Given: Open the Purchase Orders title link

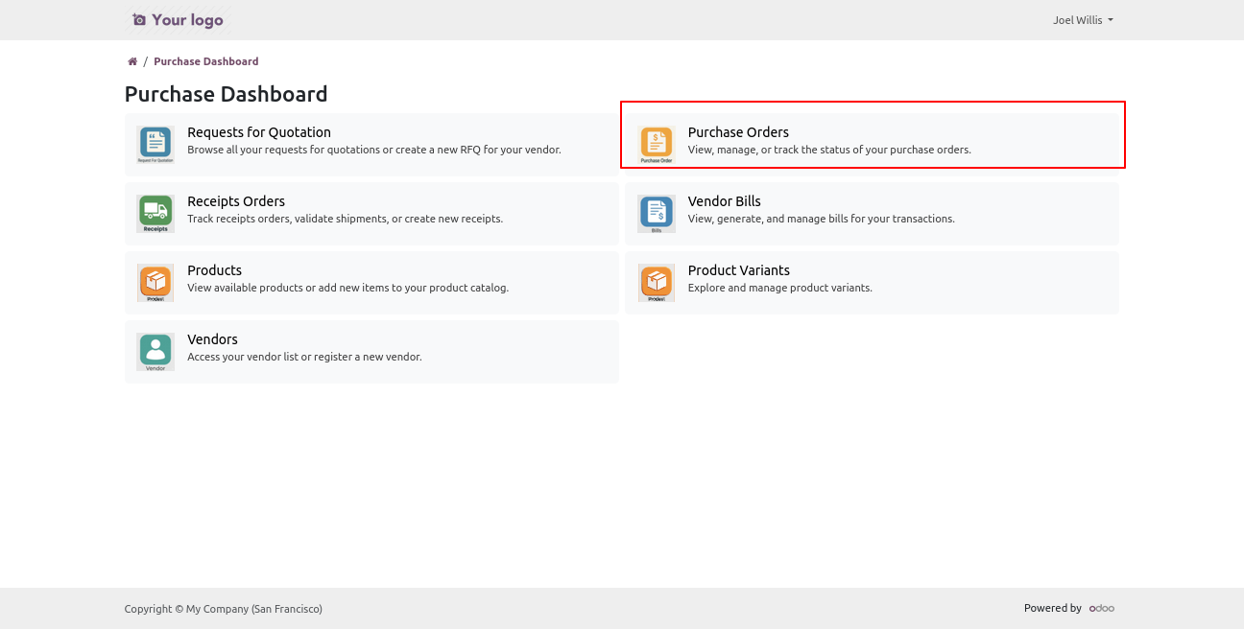Looking at the screenshot, I should pos(738,132).
